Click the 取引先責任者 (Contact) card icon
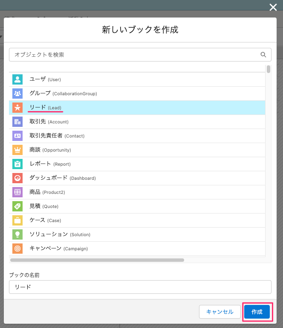This screenshot has width=283, height=328. coord(17,136)
